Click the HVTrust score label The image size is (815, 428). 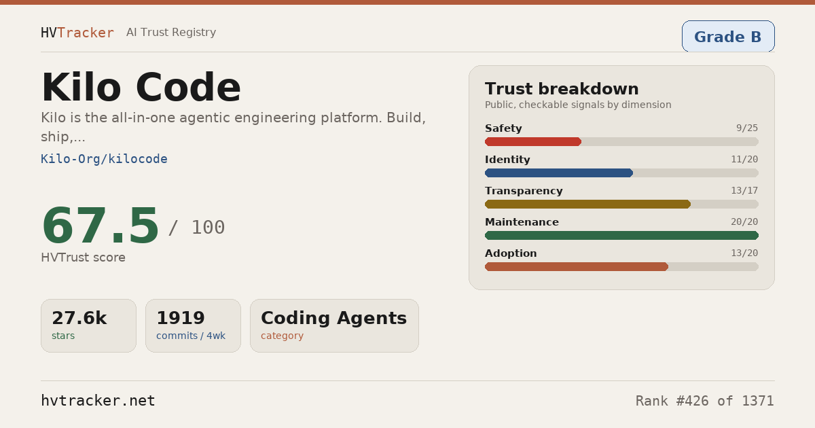83,257
